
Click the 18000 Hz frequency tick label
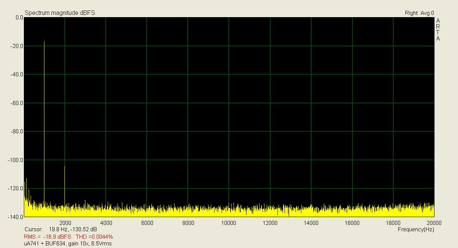[393, 223]
